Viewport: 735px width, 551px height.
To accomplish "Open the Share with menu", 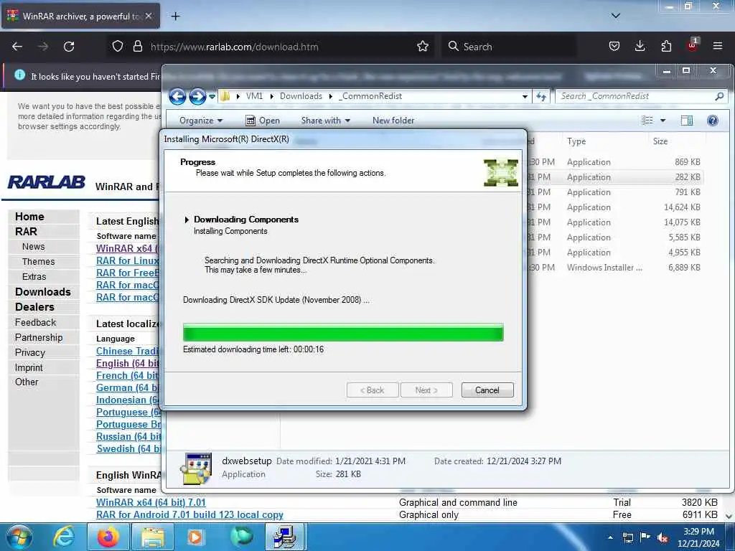I will coord(325,121).
